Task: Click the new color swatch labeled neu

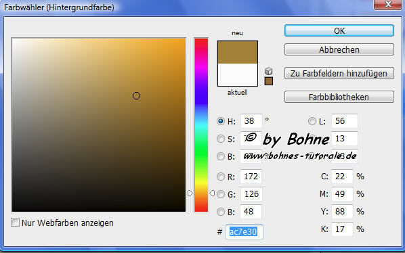Action: coord(238,52)
